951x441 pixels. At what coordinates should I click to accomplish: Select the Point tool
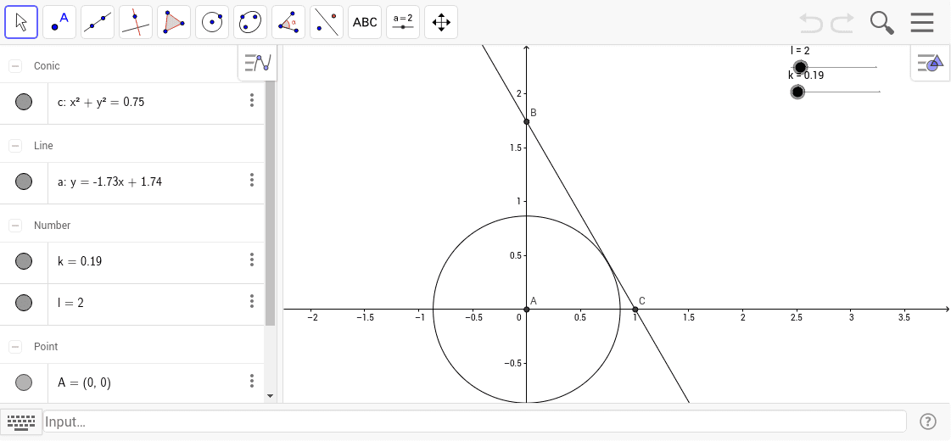coord(59,22)
